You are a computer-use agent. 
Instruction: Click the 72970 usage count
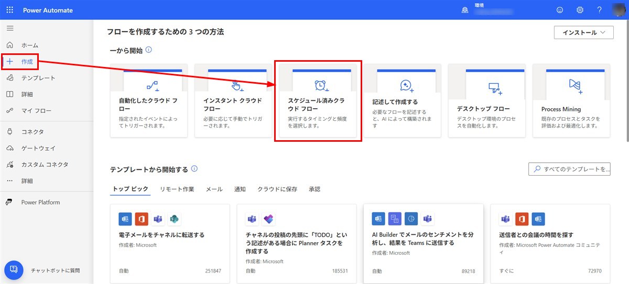click(x=594, y=271)
